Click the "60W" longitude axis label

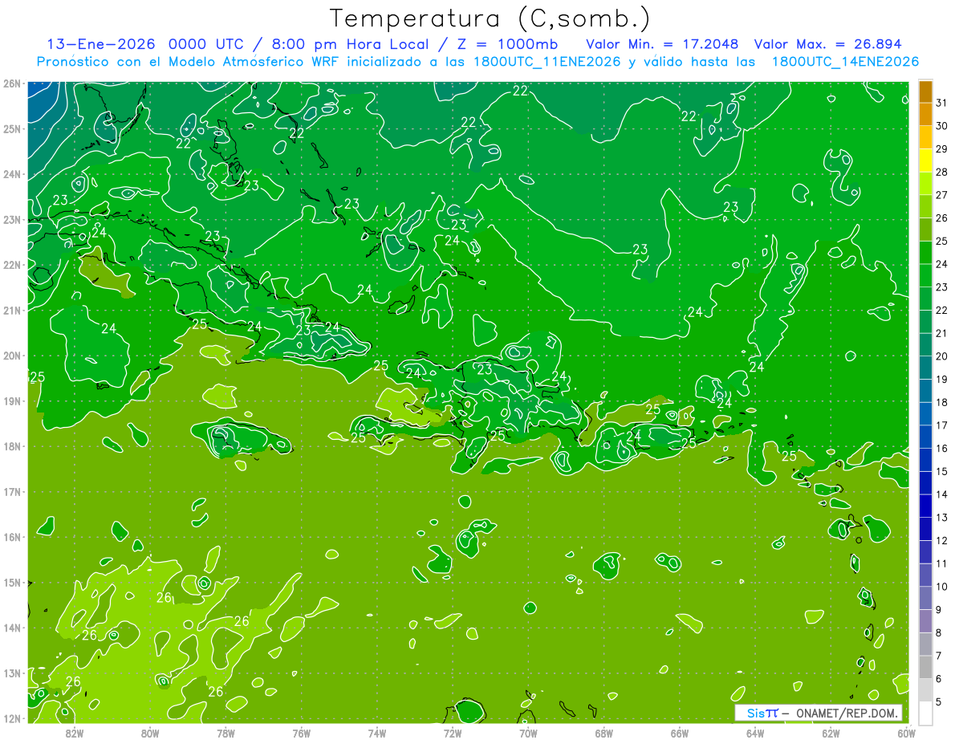click(906, 733)
